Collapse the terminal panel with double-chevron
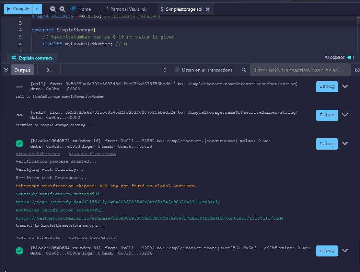 click(6, 70)
